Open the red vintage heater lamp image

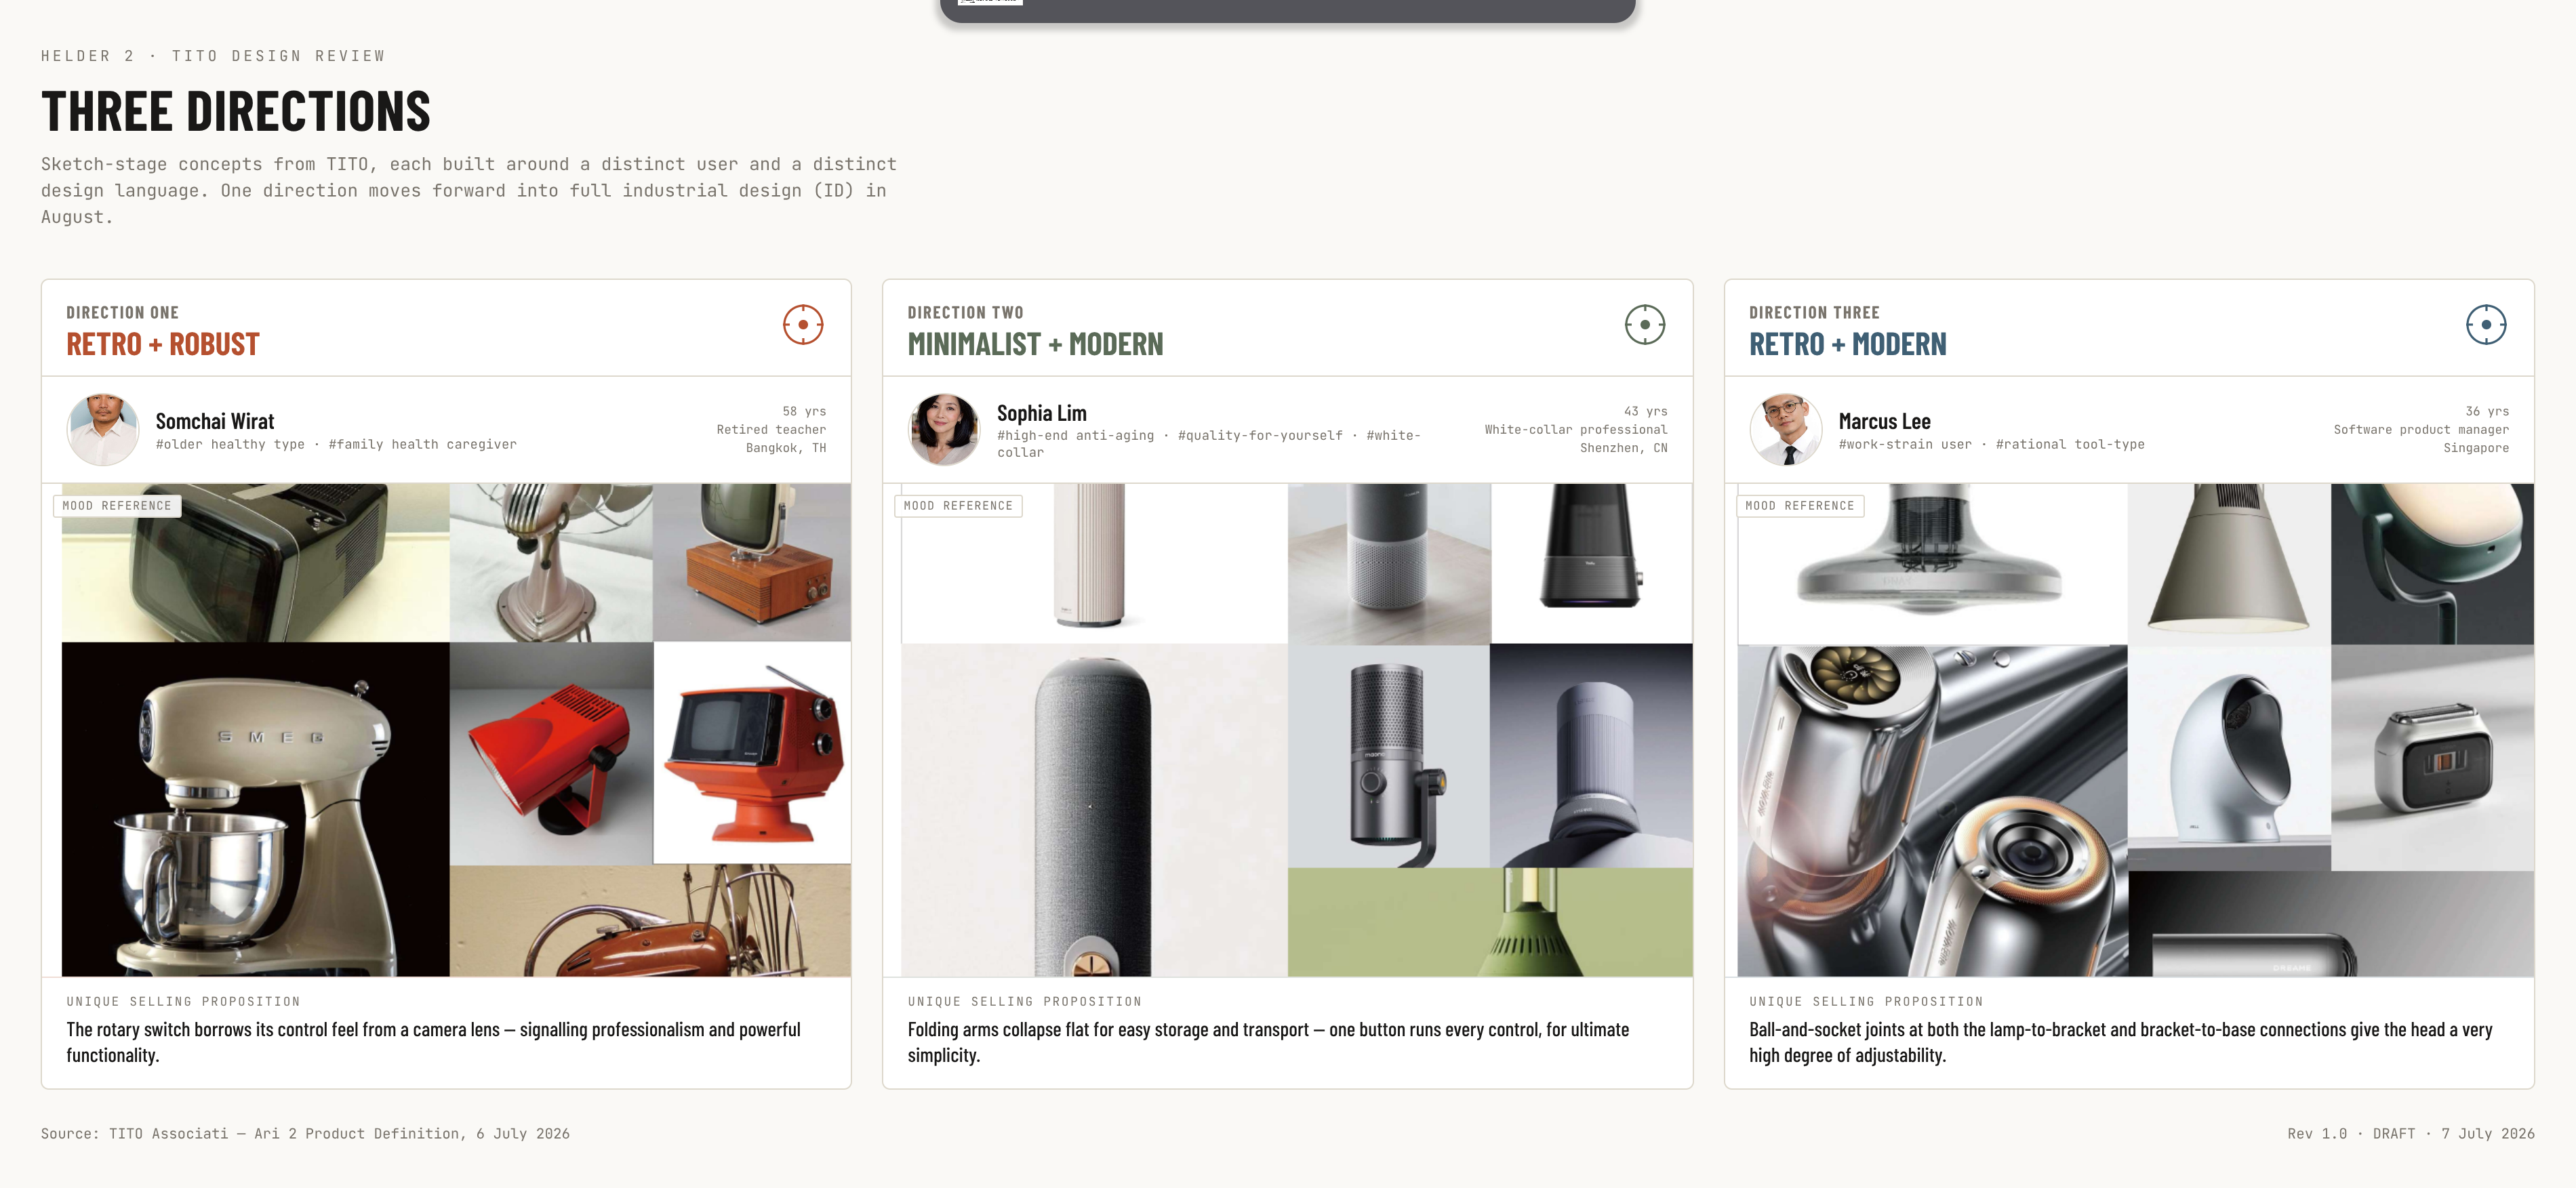551,753
